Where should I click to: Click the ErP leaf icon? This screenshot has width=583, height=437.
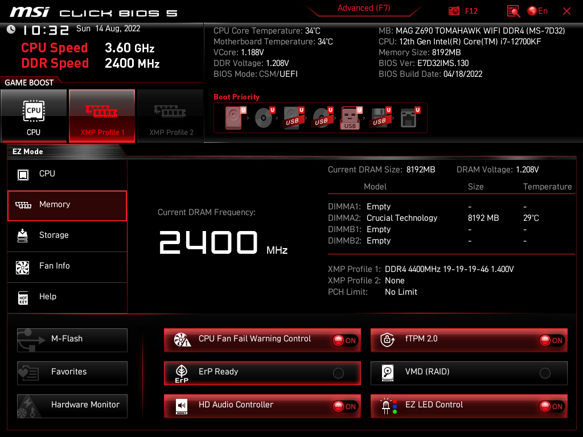pos(182,373)
